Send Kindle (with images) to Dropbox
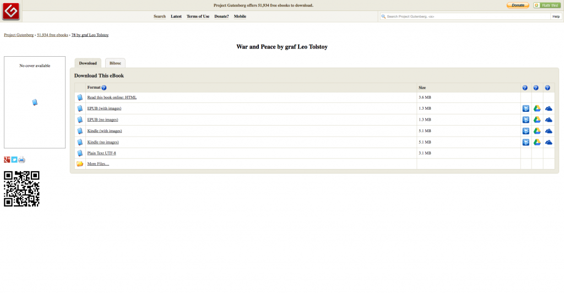564x293 pixels. pyautogui.click(x=526, y=131)
